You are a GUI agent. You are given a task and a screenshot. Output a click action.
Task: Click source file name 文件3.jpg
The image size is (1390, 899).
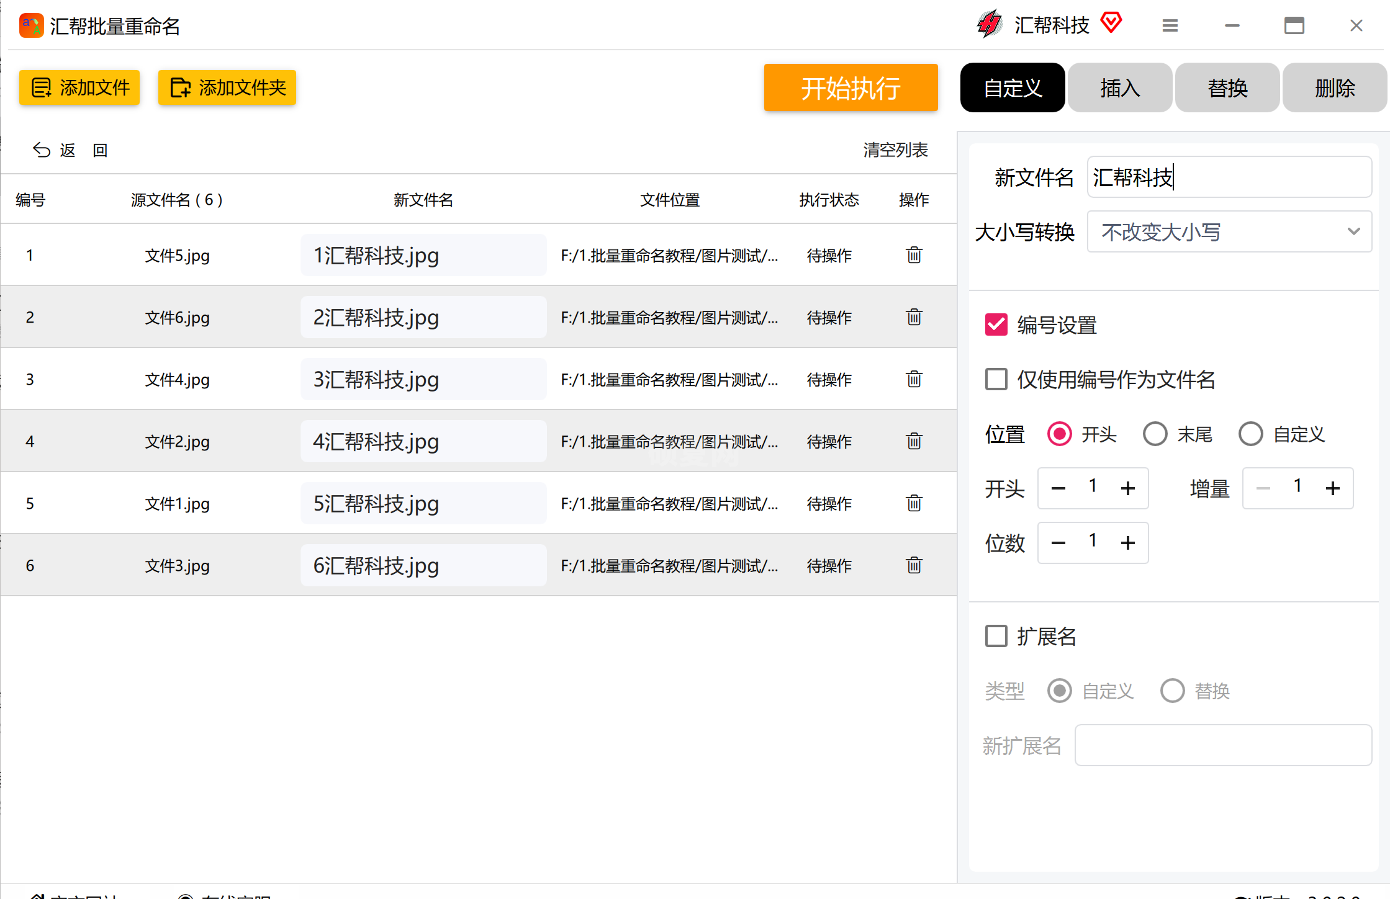pyautogui.click(x=177, y=566)
